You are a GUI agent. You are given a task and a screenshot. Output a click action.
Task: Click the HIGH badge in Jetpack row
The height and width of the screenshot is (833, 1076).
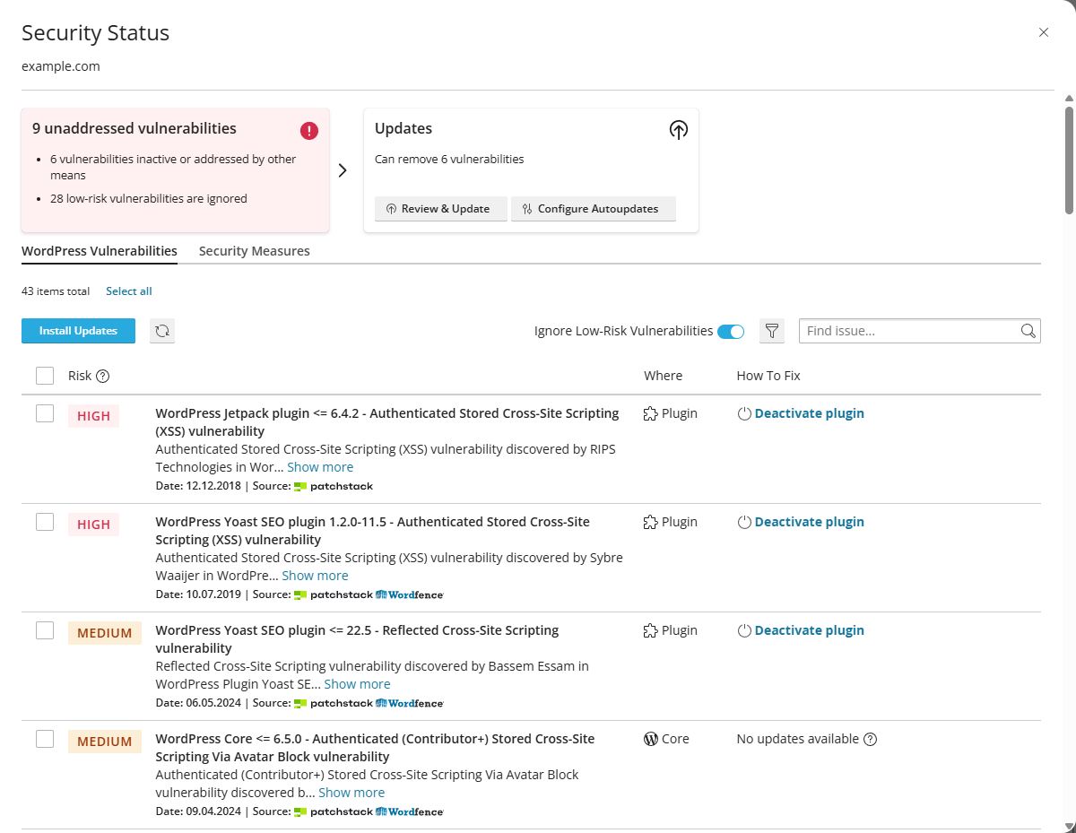coord(93,416)
